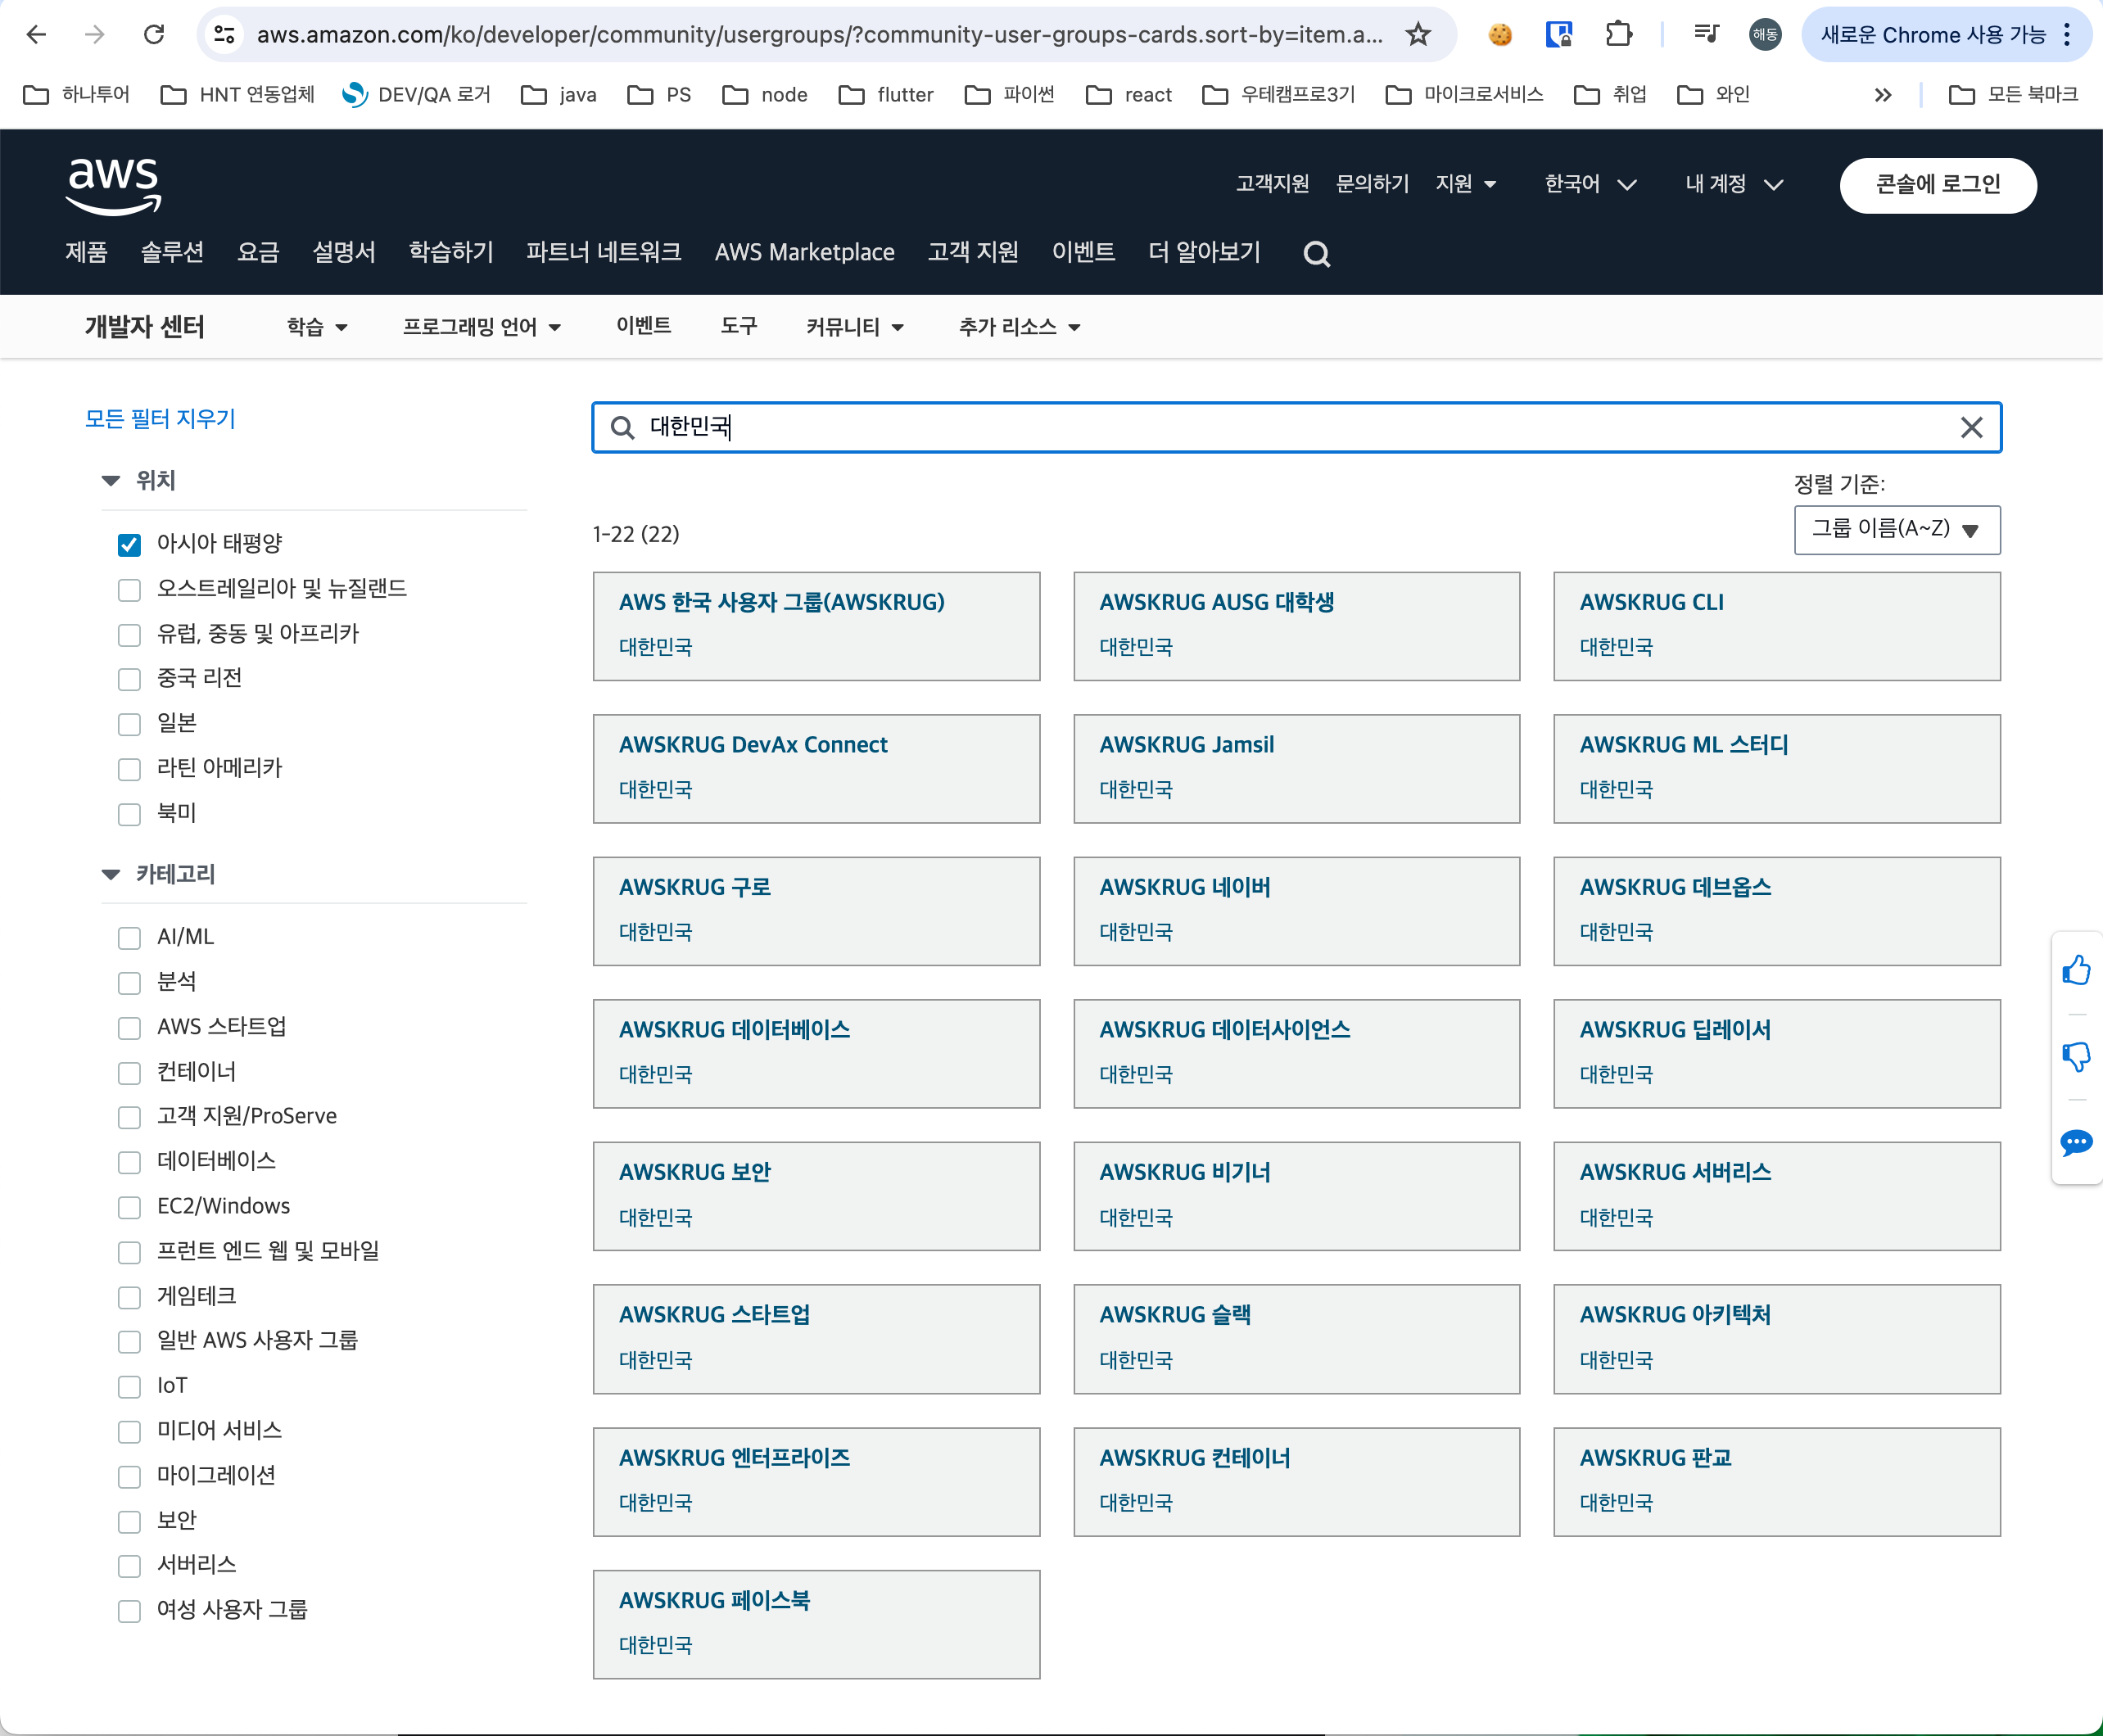Enable the 컨테이너 category filter

[x=129, y=1073]
